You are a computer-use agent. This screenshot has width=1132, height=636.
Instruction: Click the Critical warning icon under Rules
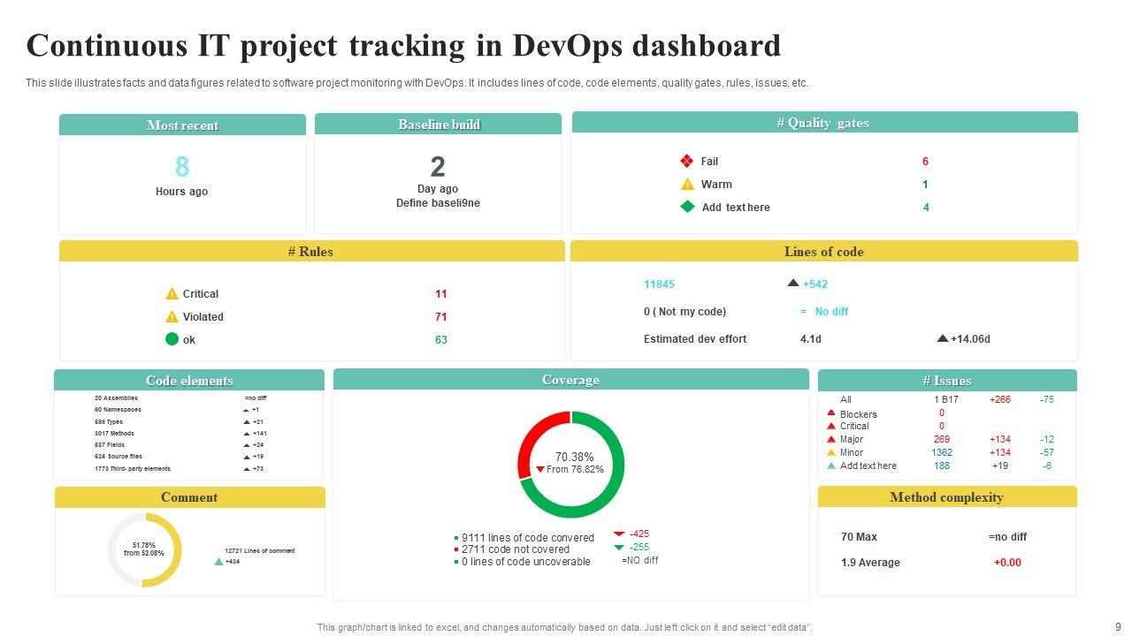pyautogui.click(x=172, y=294)
